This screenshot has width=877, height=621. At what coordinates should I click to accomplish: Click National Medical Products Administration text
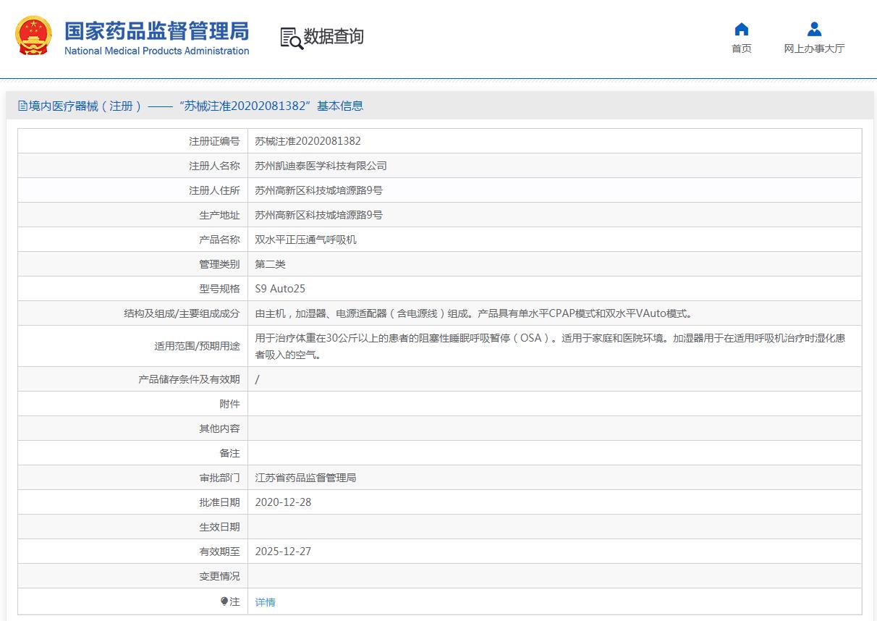coord(156,51)
